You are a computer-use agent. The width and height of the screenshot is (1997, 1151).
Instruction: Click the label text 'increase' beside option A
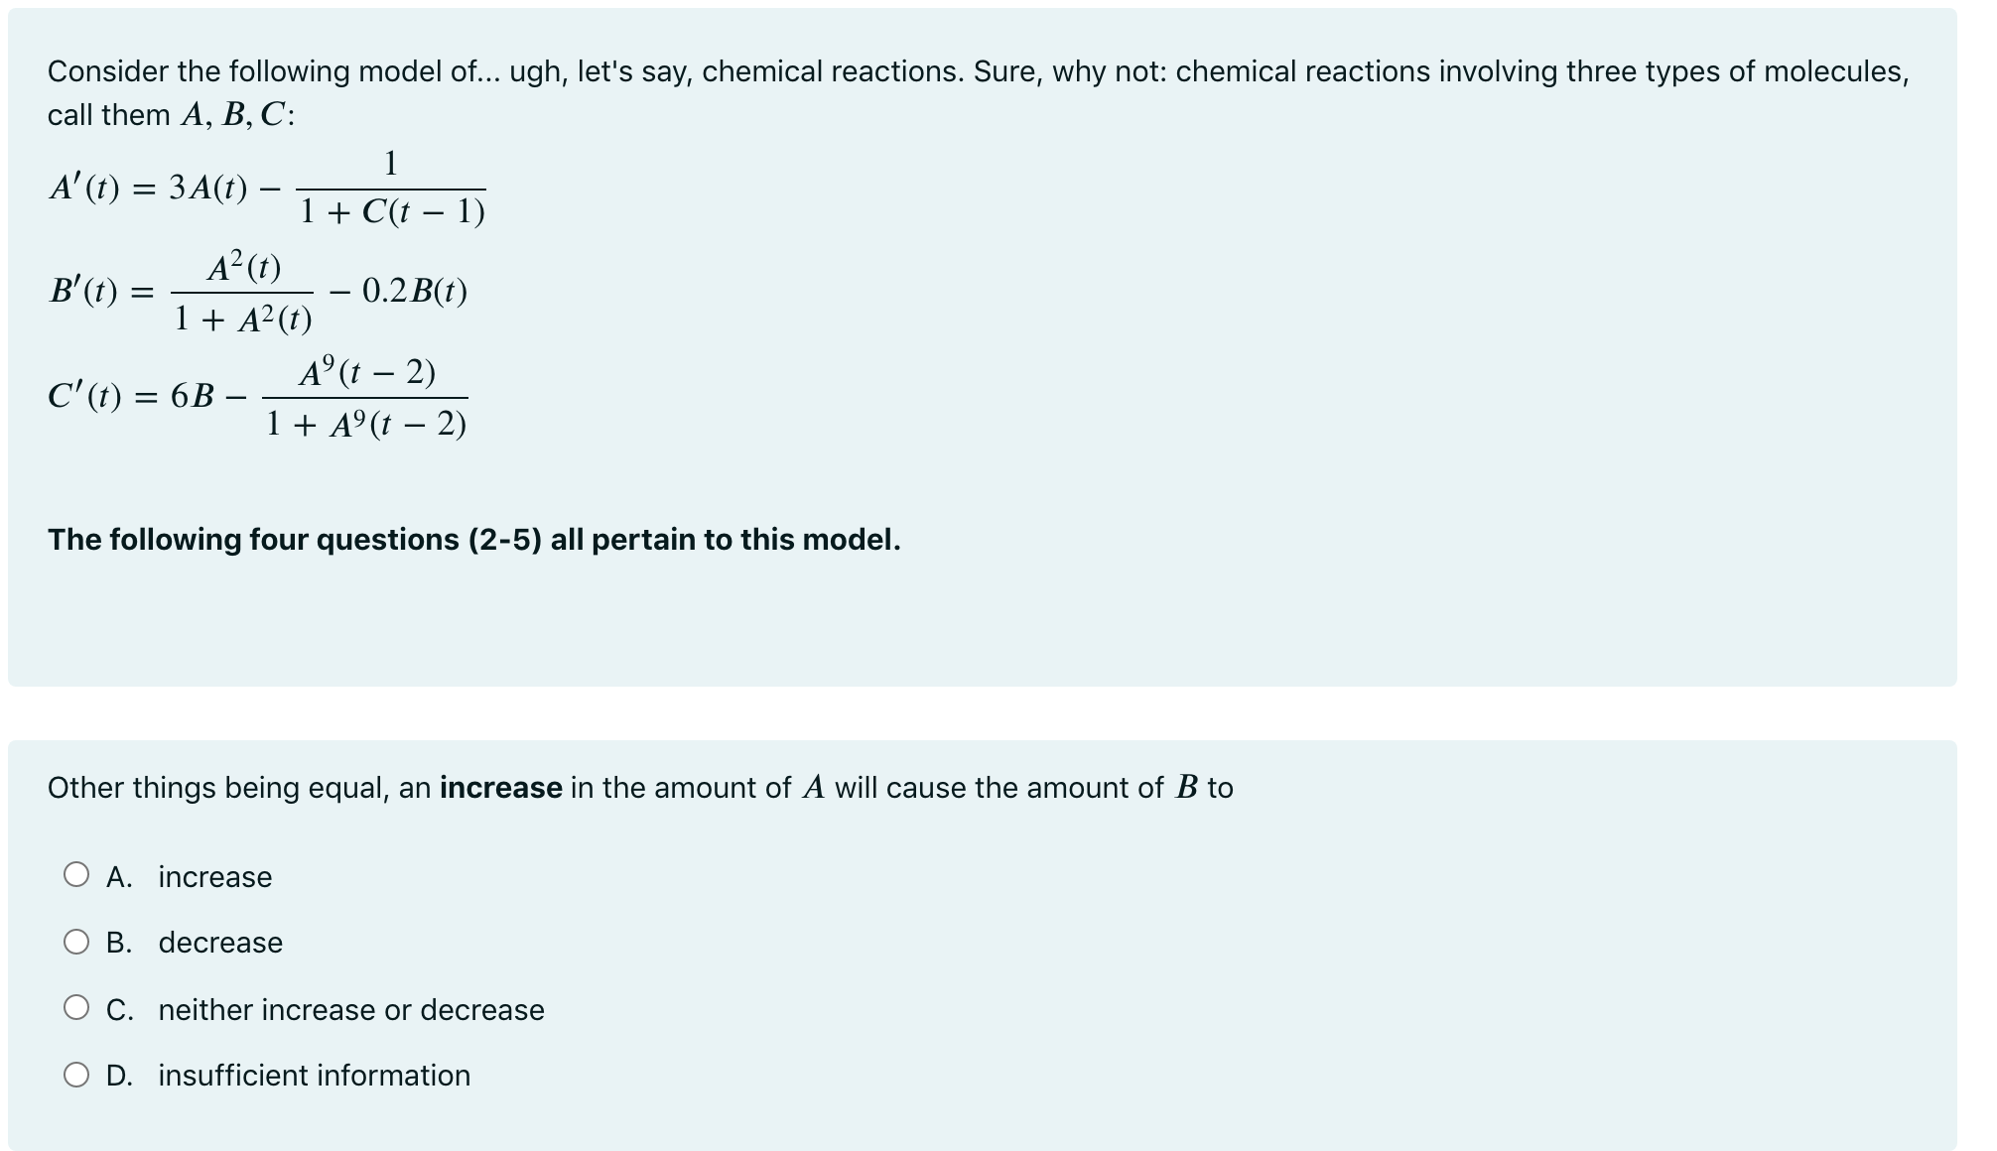[213, 876]
